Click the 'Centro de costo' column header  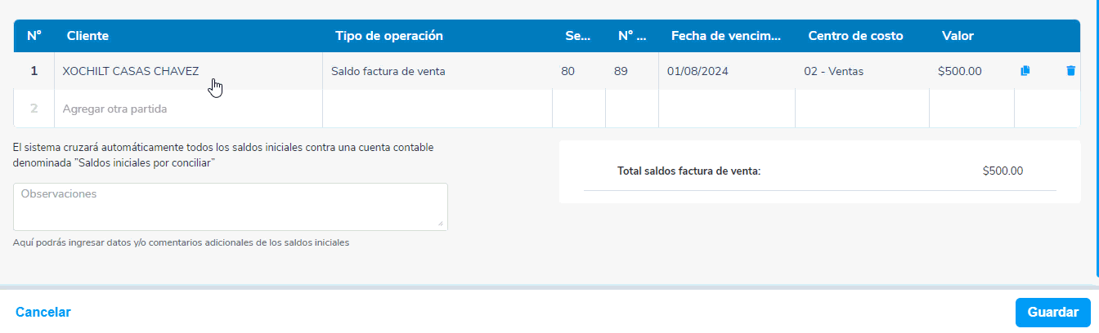coord(855,36)
